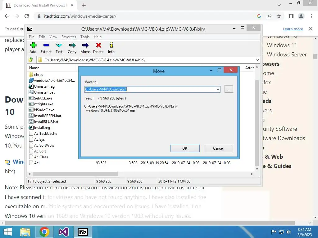318x238 pixels.
Task: Click the 7-Zip file list down scroll arrow
Action: click(x=257, y=169)
